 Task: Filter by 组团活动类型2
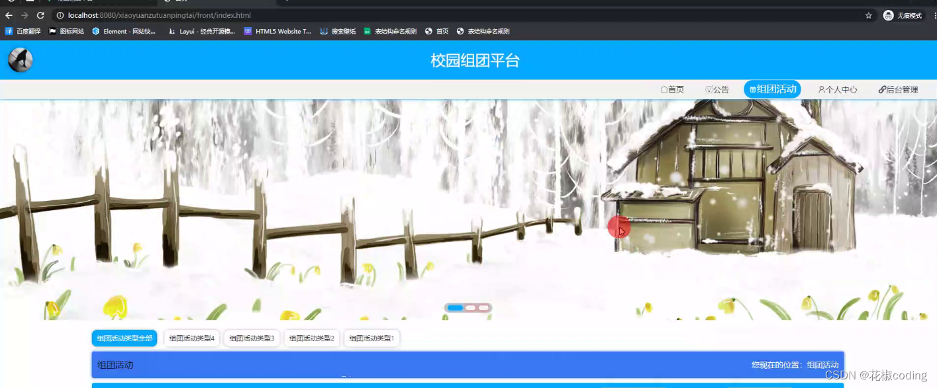click(x=312, y=338)
